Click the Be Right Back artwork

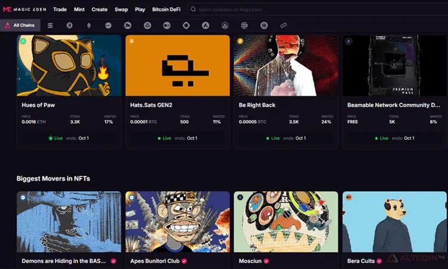point(286,66)
